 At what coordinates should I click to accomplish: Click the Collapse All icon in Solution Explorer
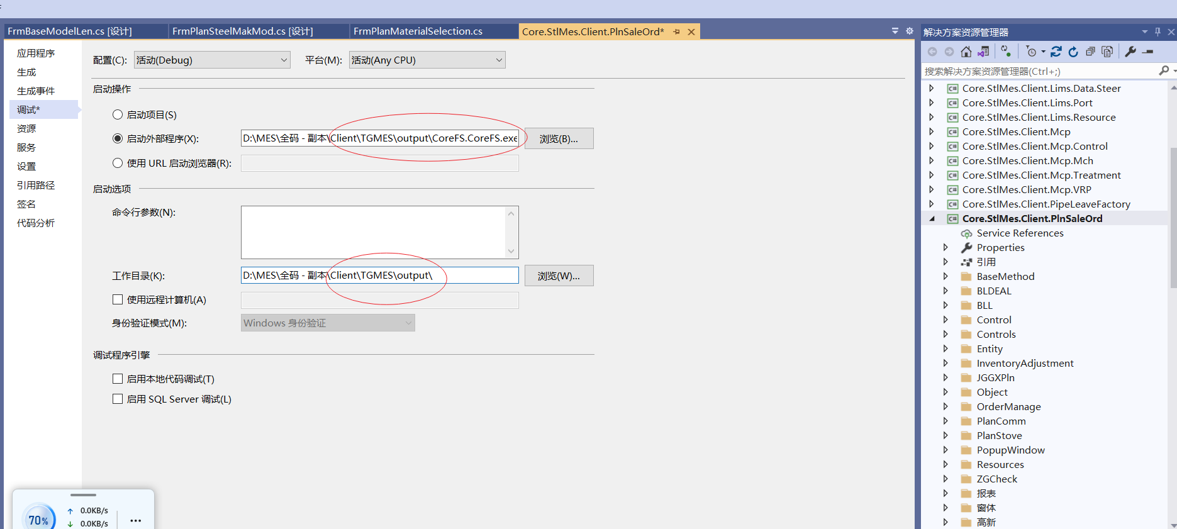pyautogui.click(x=1090, y=52)
